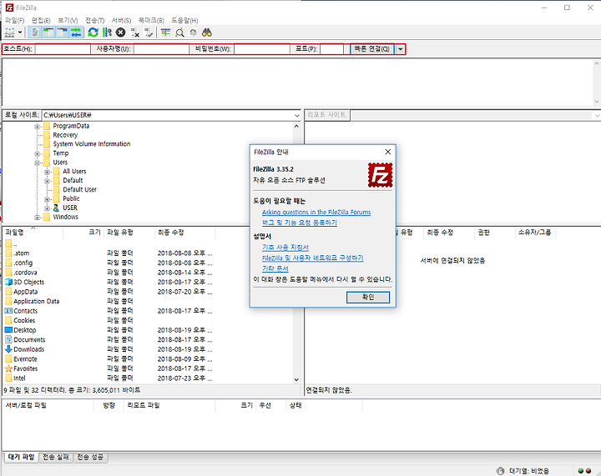Open 기타 문서 link
The width and height of the screenshot is (601, 476).
[x=275, y=268]
